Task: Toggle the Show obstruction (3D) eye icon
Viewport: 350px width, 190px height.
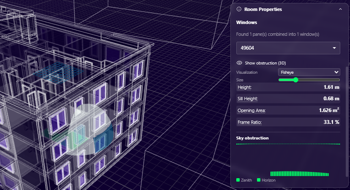Action: click(239, 63)
